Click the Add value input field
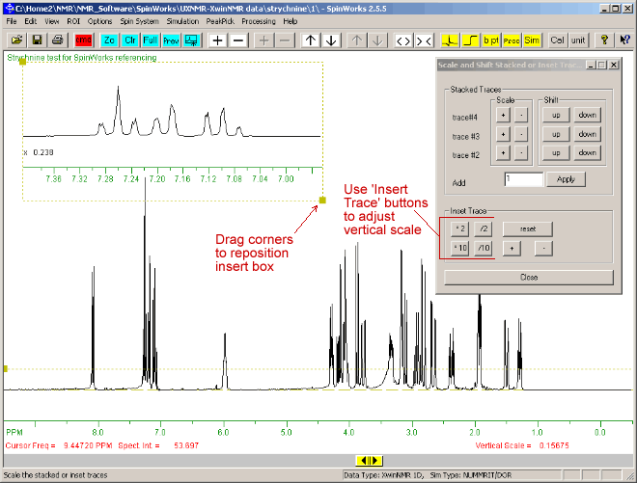 pyautogui.click(x=524, y=179)
